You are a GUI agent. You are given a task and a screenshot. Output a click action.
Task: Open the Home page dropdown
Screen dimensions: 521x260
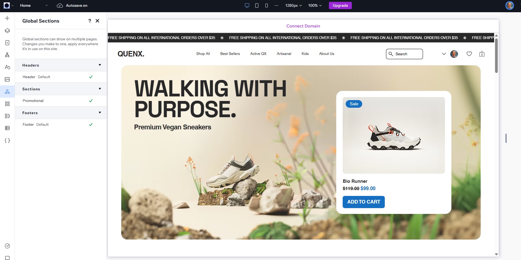pos(34,5)
